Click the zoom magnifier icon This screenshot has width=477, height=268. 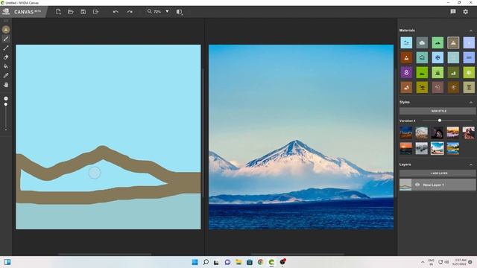pyautogui.click(x=149, y=11)
